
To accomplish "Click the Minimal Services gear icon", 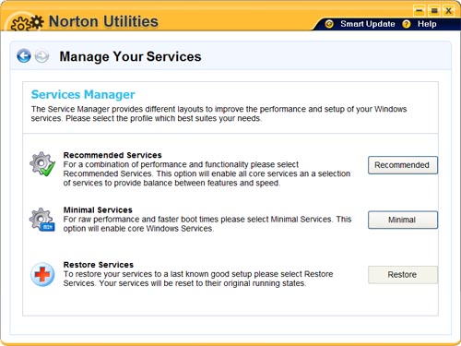I will click(42, 220).
